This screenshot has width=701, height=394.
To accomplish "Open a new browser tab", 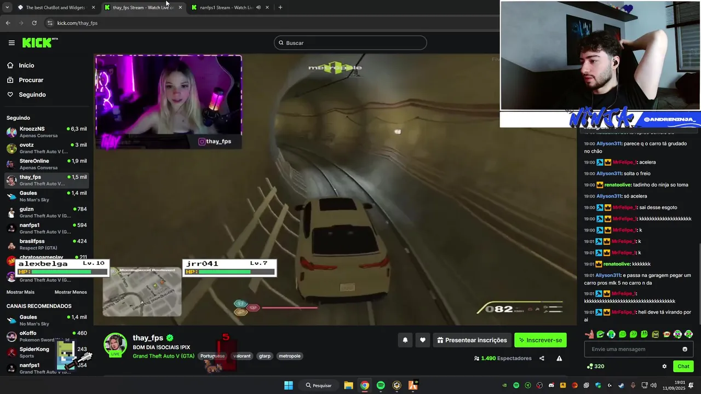I will (x=280, y=8).
